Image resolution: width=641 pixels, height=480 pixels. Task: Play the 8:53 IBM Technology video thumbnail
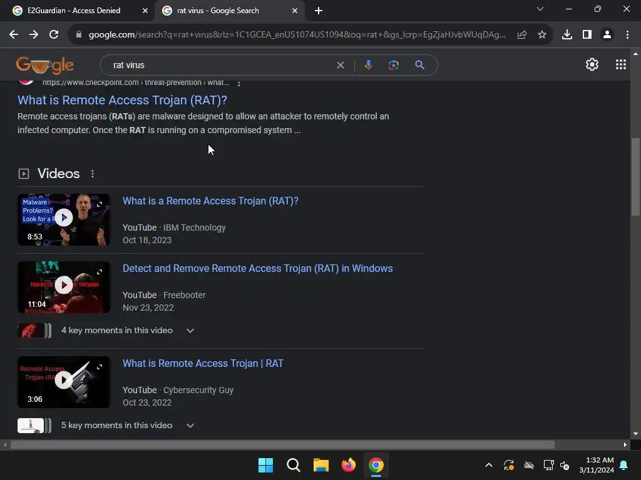[x=64, y=219]
